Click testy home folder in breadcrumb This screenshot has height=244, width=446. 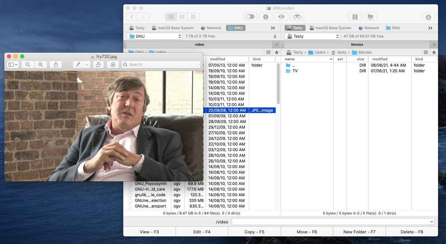pyautogui.click(x=339, y=52)
